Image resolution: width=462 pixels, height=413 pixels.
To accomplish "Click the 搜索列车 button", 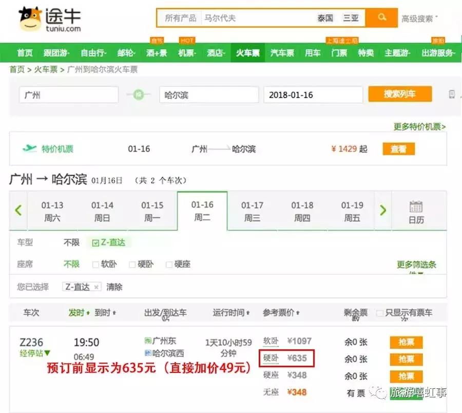I will (400, 94).
